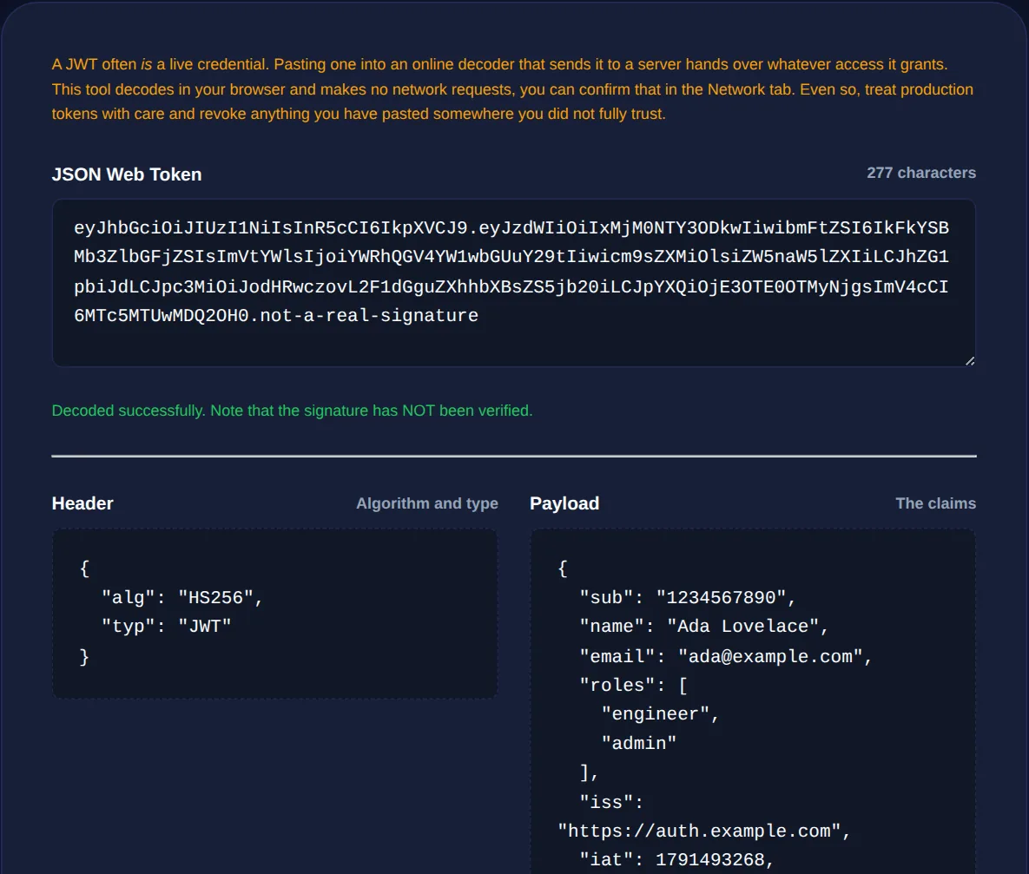Click the "sub": "1234567890" payload line

(687, 598)
